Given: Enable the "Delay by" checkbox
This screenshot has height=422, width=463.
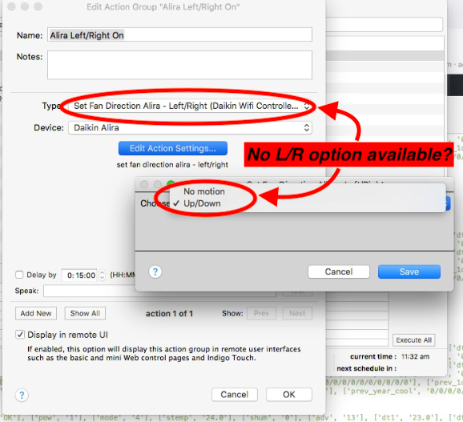Looking at the screenshot, I should point(19,275).
